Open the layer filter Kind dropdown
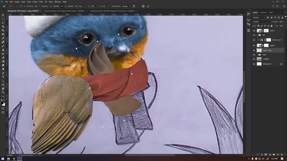 coord(259,17)
